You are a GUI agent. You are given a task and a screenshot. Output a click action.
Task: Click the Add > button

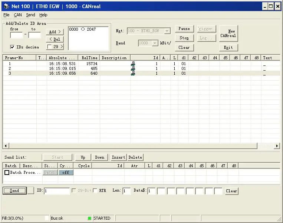coord(55,32)
